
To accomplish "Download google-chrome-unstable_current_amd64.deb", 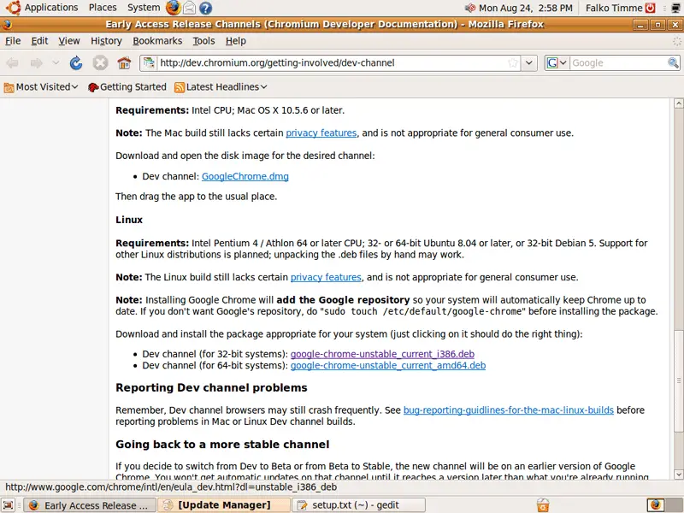I will click(388, 366).
